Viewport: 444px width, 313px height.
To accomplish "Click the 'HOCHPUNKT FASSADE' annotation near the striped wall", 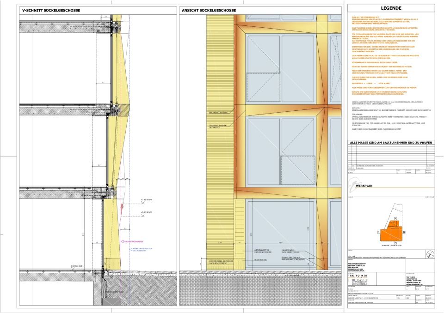I will coord(218,113).
